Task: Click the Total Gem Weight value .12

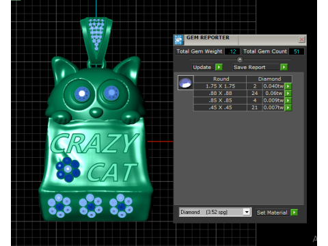Action: pyautogui.click(x=232, y=51)
